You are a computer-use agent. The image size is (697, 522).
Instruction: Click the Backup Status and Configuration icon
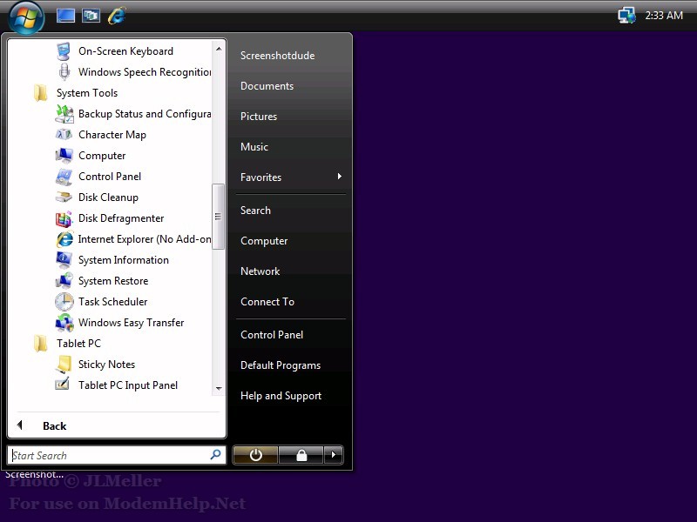[x=64, y=114]
